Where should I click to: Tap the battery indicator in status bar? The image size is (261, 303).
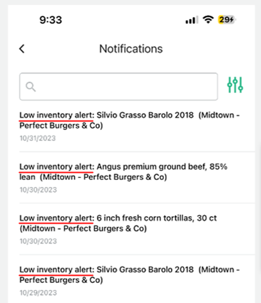(227, 20)
